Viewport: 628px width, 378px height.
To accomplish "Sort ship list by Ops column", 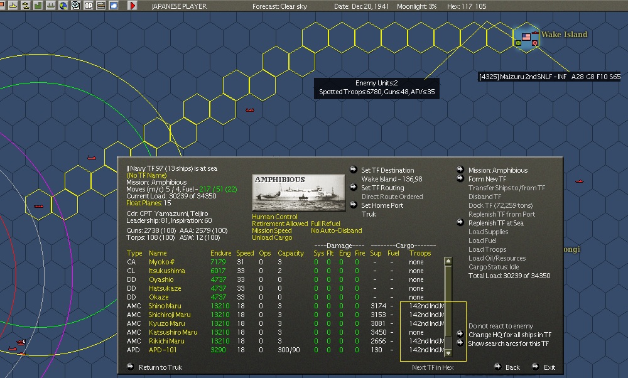I will pos(265,253).
